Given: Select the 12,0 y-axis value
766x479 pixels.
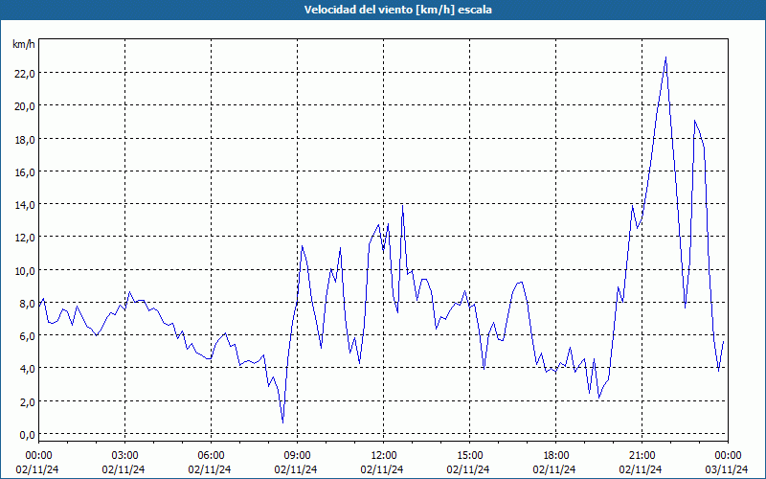Looking at the screenshot, I should tap(25, 238).
